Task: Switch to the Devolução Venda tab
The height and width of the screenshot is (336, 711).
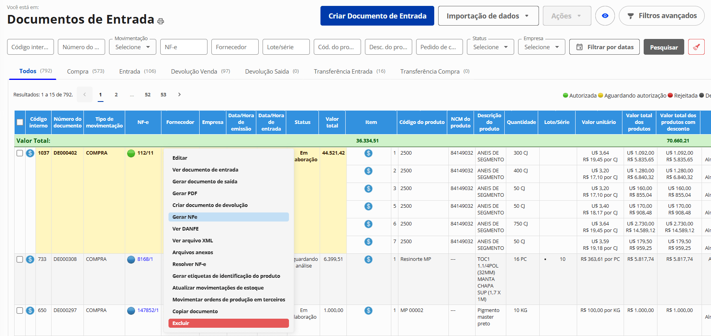Action: (x=200, y=72)
